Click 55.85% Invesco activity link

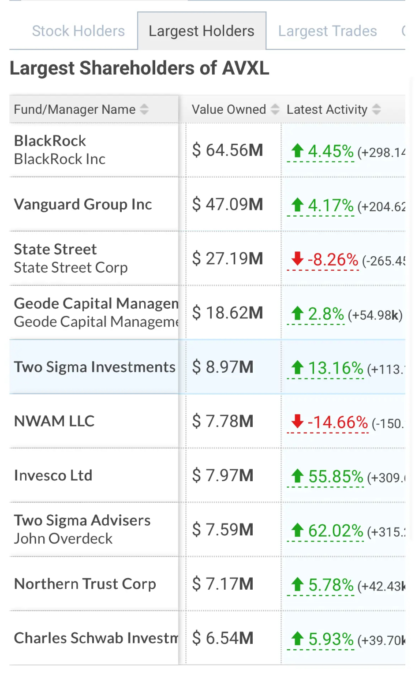point(336,477)
